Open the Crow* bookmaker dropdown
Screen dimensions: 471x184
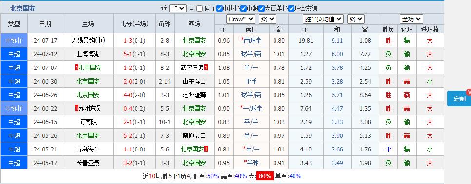(240, 19)
